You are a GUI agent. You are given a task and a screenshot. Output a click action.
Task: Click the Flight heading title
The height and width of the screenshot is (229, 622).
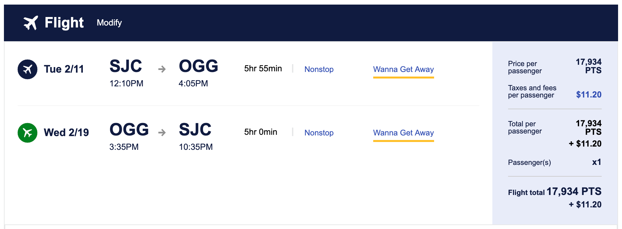(64, 23)
